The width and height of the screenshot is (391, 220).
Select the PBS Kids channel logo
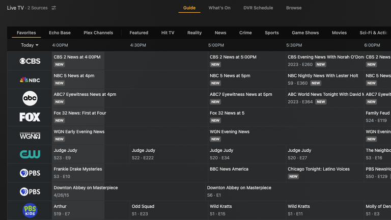point(30,210)
